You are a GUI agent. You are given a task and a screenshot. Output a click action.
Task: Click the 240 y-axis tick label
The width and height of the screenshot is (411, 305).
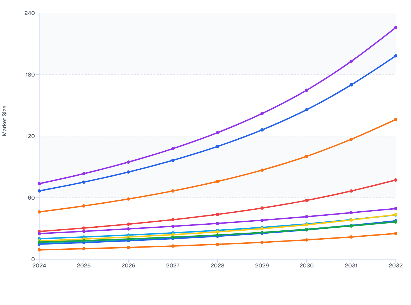(30, 13)
